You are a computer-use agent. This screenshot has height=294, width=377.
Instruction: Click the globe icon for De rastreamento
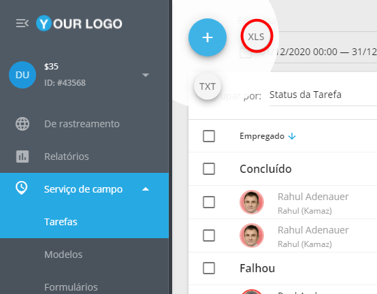click(22, 124)
